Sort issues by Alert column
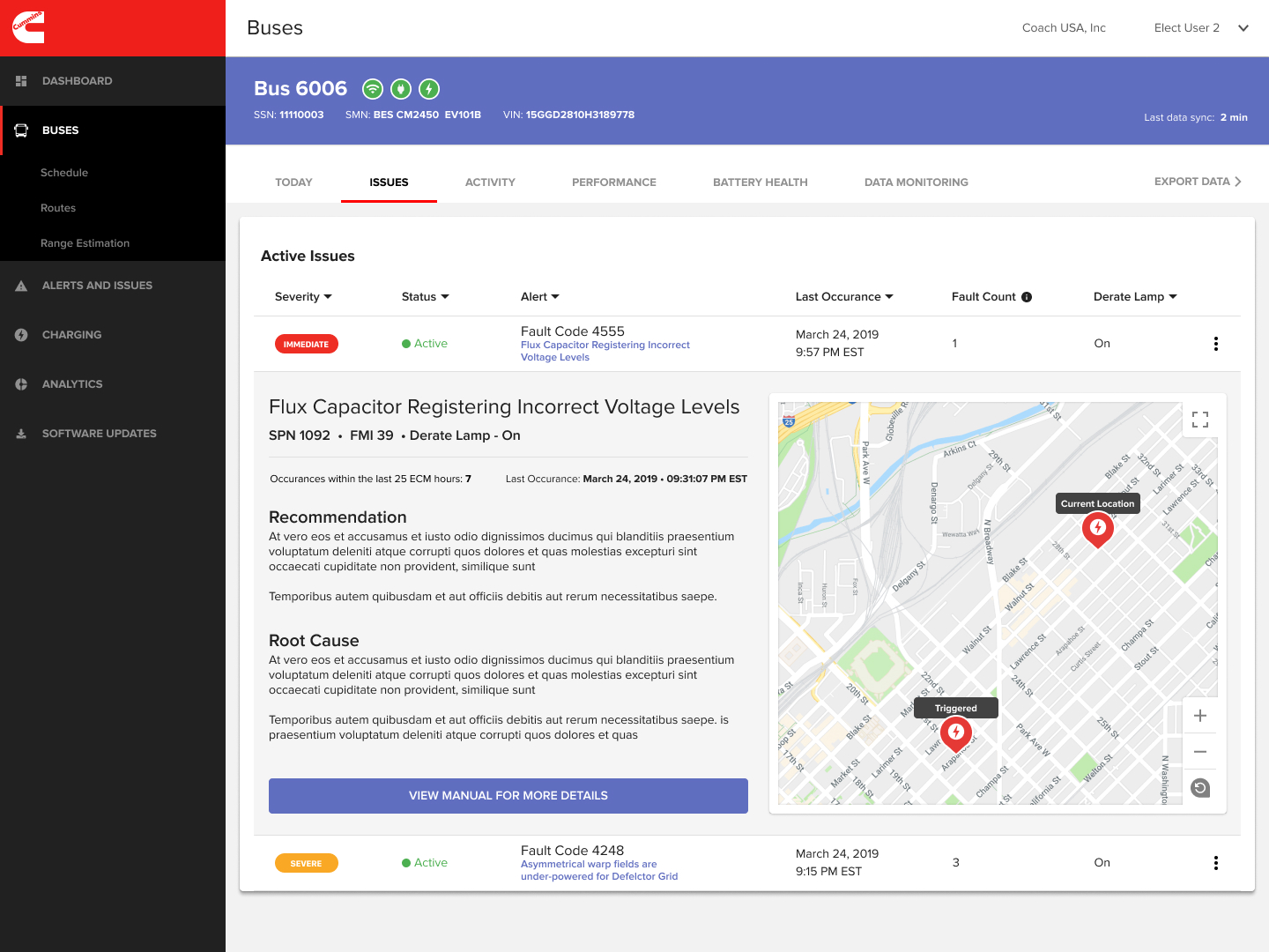The image size is (1269, 952). (x=540, y=297)
